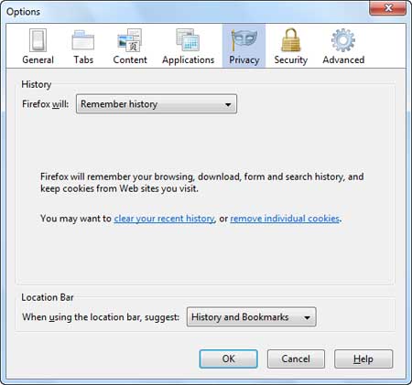
Task: Click the Options window title
Action: coord(23,12)
